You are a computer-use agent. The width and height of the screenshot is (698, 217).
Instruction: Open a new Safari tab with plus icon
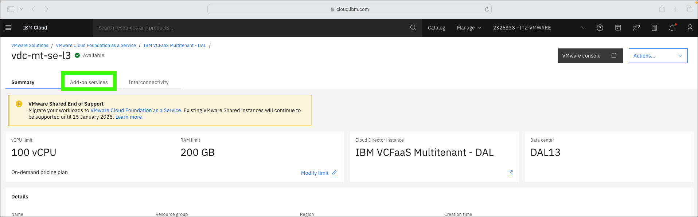pos(675,9)
